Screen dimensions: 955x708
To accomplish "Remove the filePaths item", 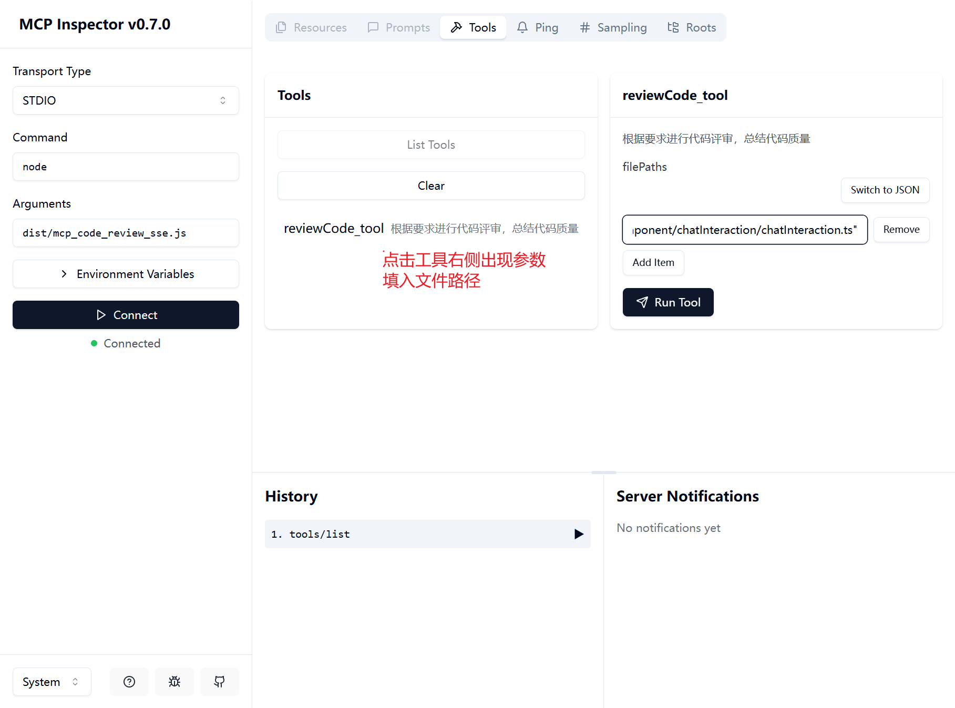I will click(x=901, y=230).
